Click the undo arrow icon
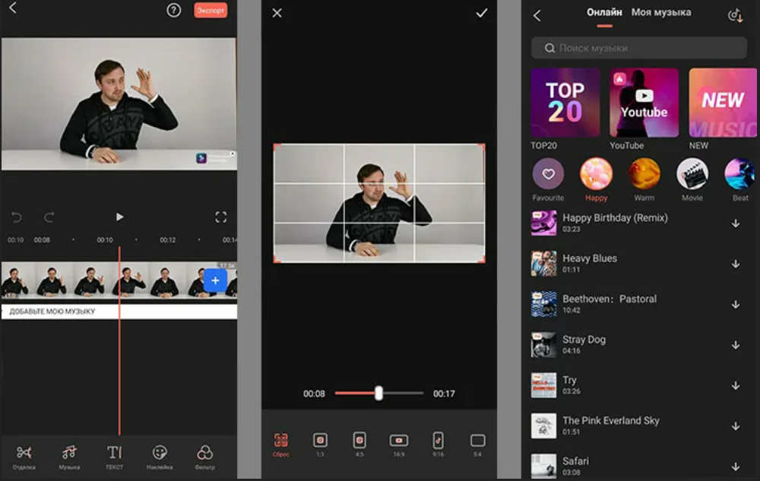 [17, 217]
